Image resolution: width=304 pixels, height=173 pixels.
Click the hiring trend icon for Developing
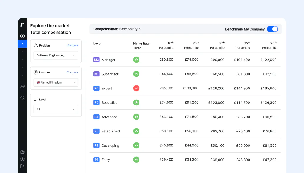pyautogui.click(x=136, y=145)
